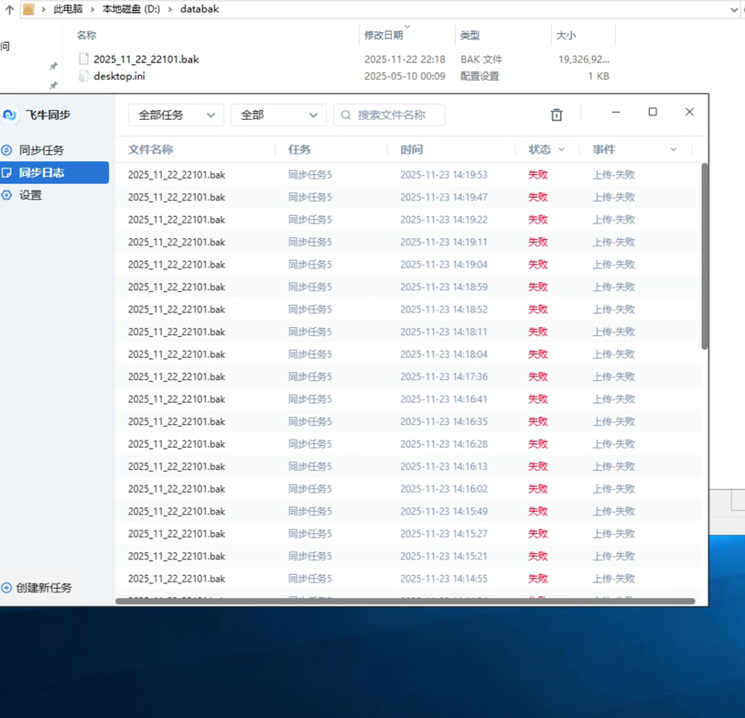Screen dimensions: 745x718
Task: Expand the 全部 status dropdown
Action: (x=278, y=115)
